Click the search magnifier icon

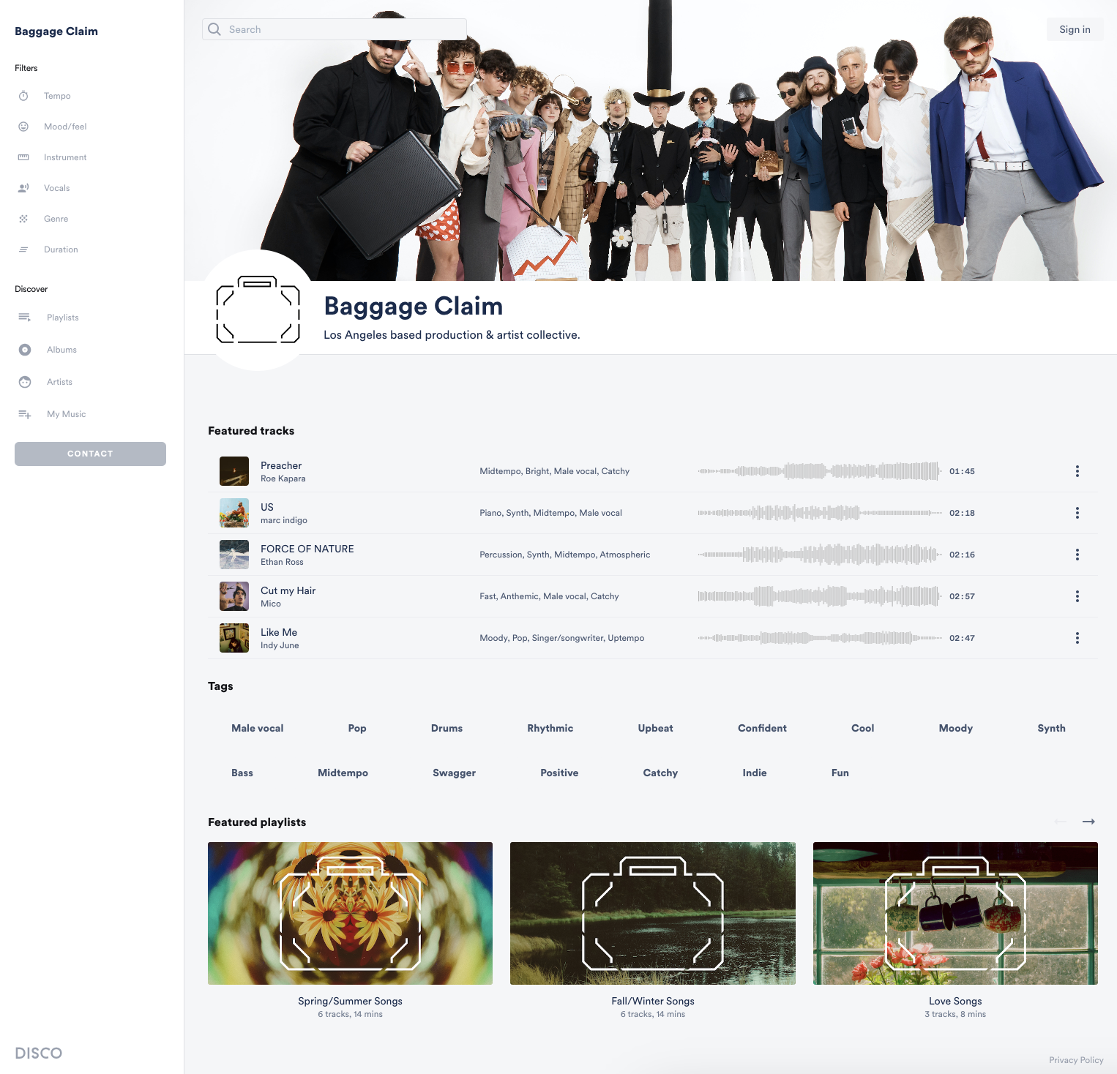pyautogui.click(x=214, y=29)
